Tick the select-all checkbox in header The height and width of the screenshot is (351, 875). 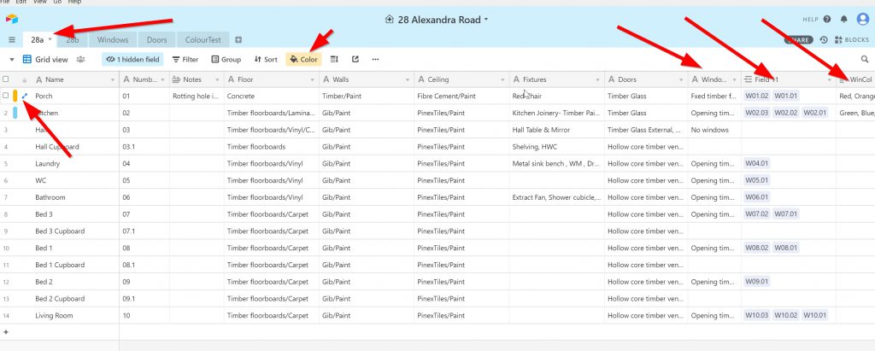coord(6,79)
